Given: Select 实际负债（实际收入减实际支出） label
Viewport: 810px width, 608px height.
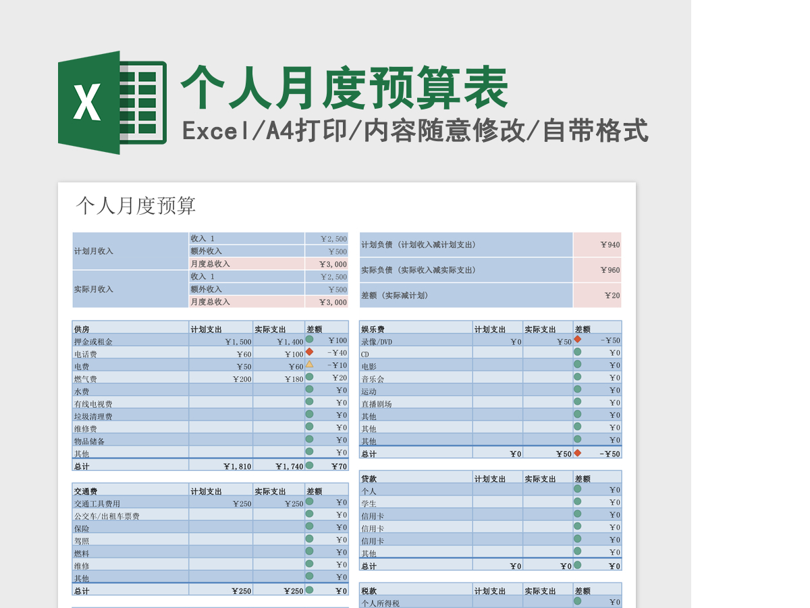Looking at the screenshot, I should tap(466, 270).
